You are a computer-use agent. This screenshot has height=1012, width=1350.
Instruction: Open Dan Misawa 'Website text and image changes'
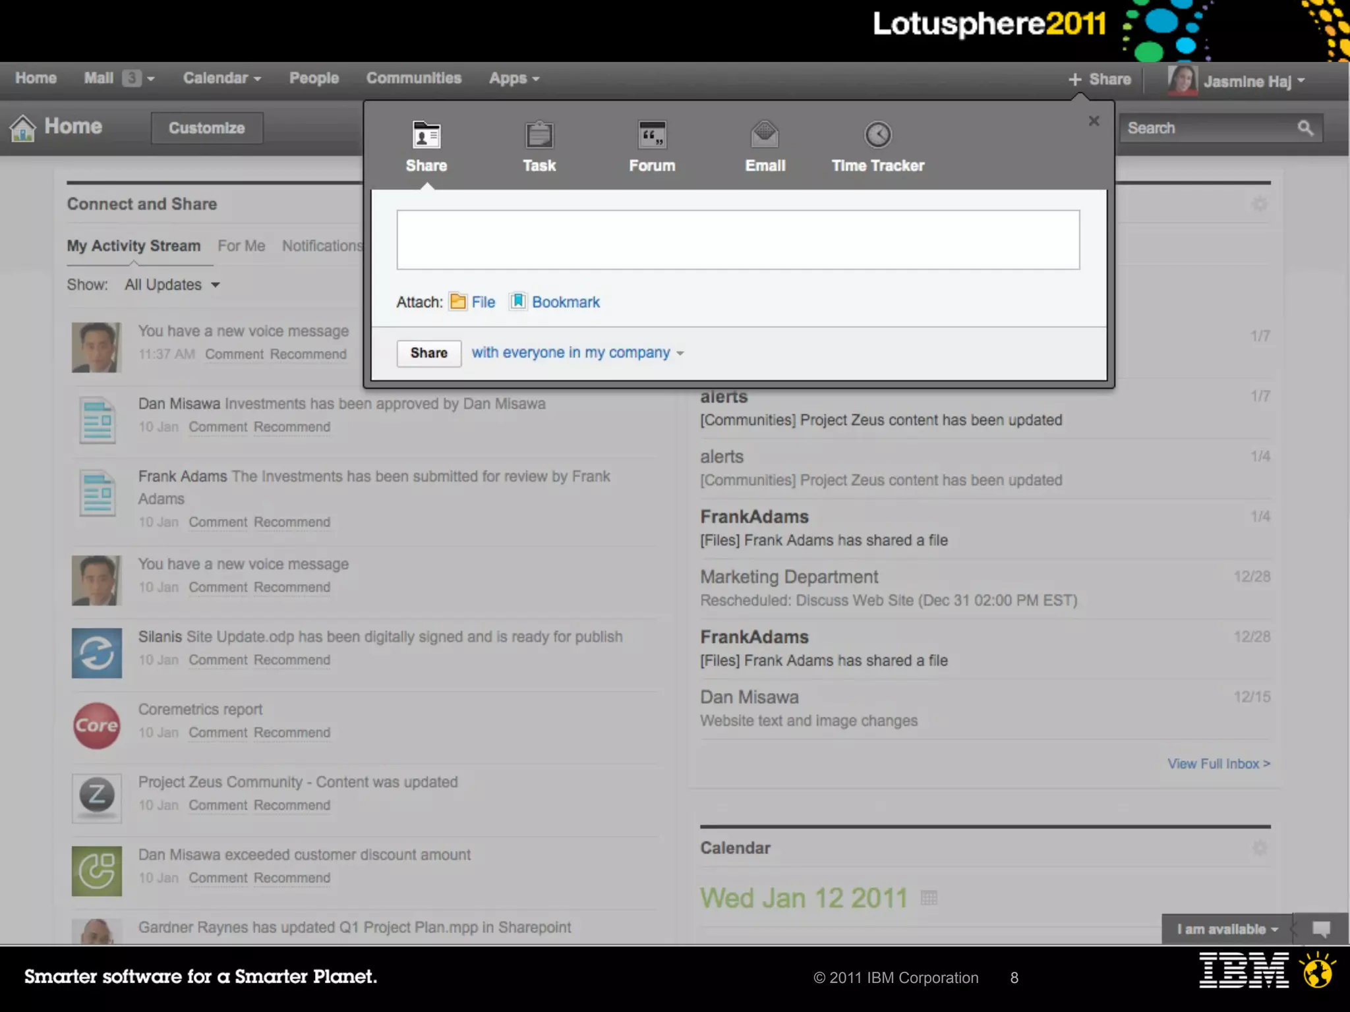[985, 708]
